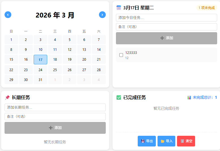Pick day 13 of March
The width and height of the screenshot is (220, 151).
84,50
